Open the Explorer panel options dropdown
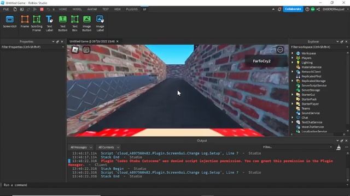 tap(337, 41)
